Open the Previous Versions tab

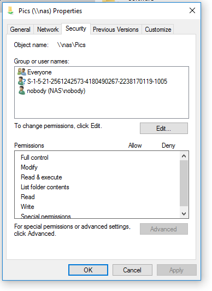click(x=116, y=30)
